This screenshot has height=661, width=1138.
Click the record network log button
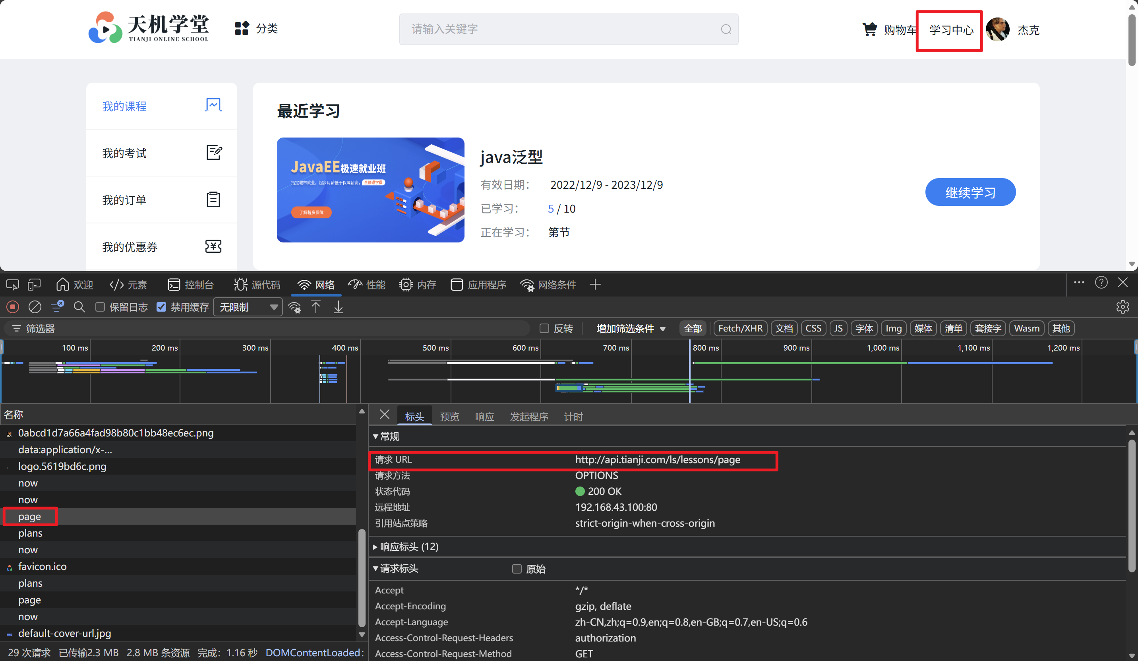pyautogui.click(x=13, y=307)
